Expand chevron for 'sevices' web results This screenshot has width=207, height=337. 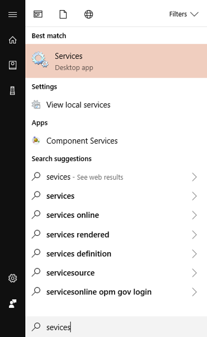(194, 177)
